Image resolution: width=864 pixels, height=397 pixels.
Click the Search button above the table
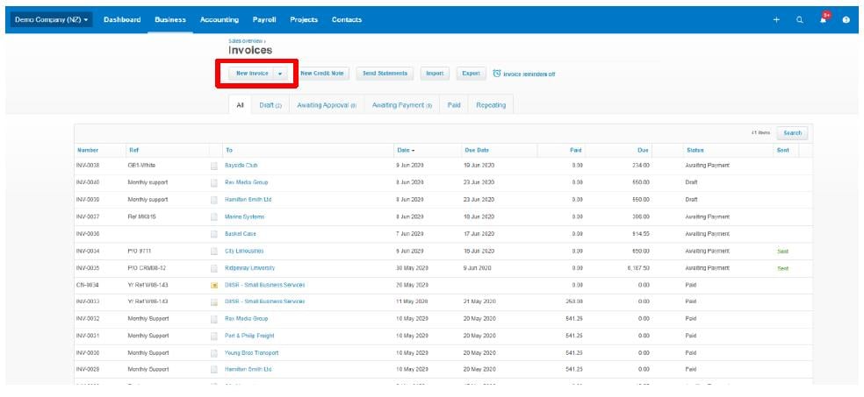792,133
